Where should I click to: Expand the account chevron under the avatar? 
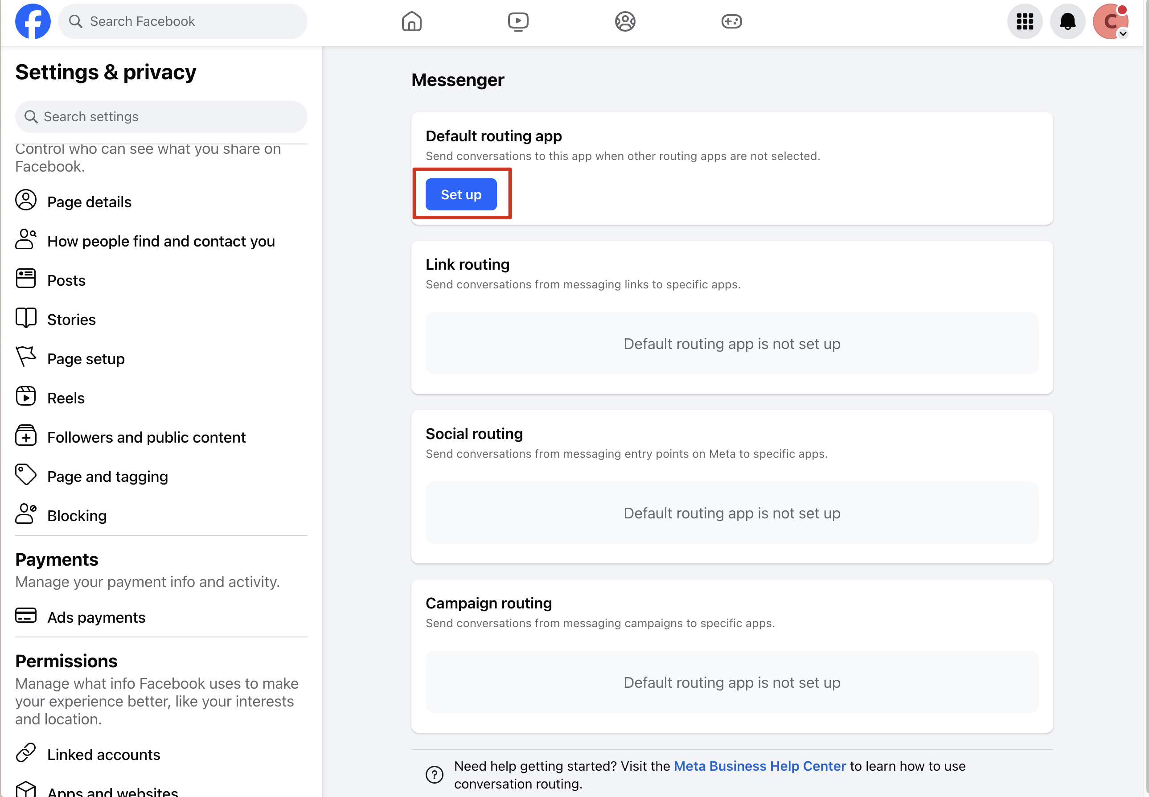click(1123, 34)
